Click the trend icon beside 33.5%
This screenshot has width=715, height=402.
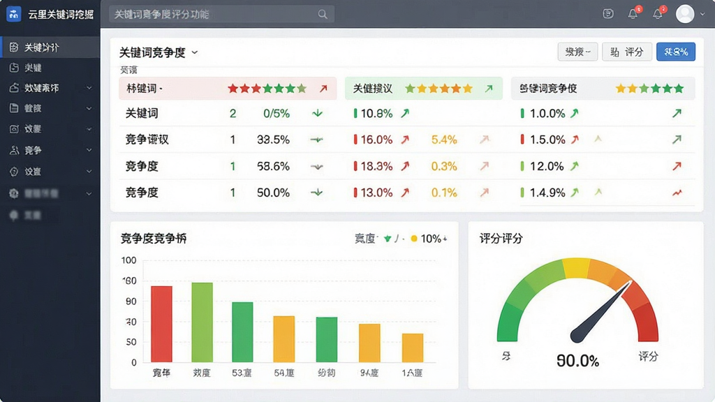(x=317, y=140)
